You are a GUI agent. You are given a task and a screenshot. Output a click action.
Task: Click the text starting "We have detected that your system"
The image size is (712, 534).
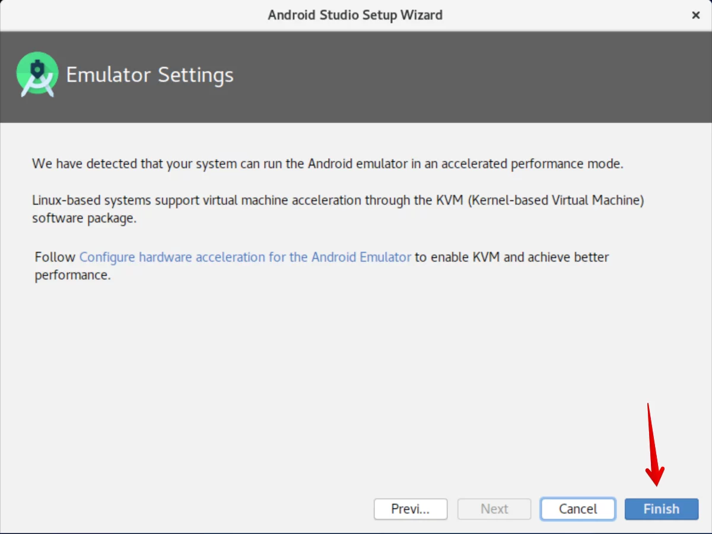tap(328, 164)
